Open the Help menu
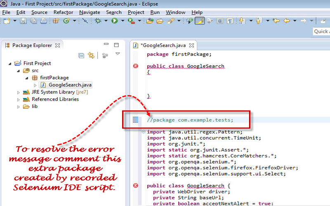 tap(197, 12)
